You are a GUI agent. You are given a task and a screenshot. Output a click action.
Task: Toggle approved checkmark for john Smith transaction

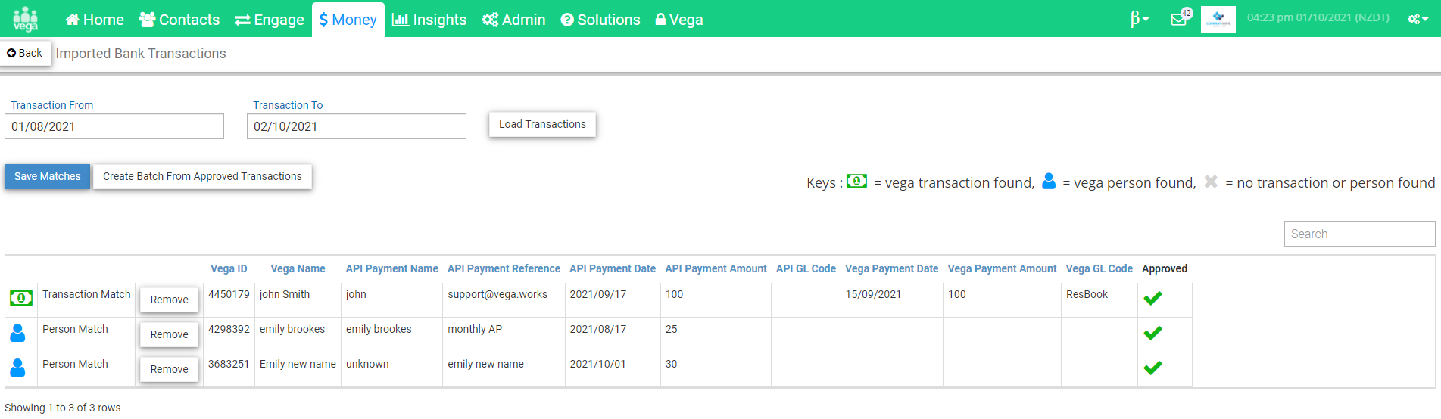pyautogui.click(x=1152, y=299)
